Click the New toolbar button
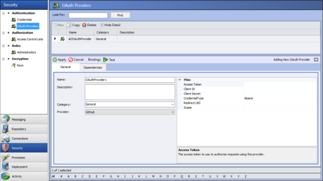Screen dimensions: 323x181 pos(58,25)
